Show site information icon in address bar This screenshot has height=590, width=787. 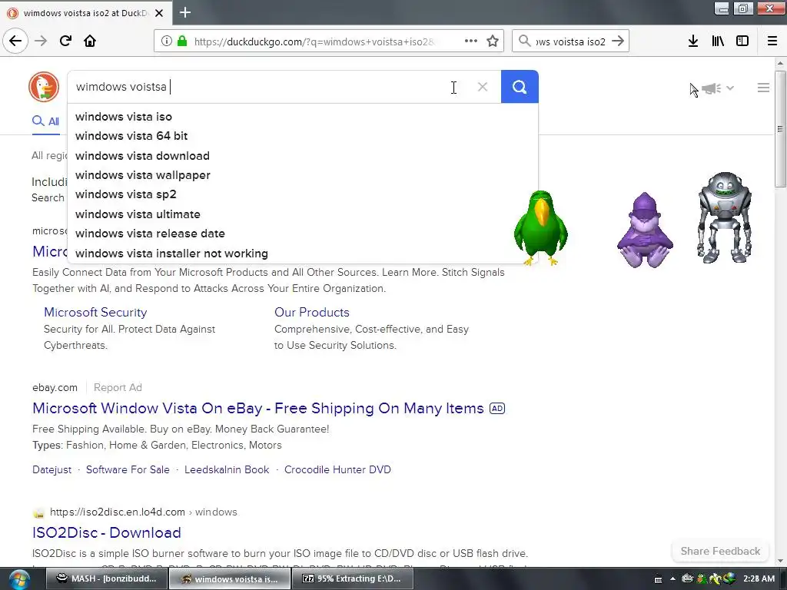pyautogui.click(x=167, y=41)
